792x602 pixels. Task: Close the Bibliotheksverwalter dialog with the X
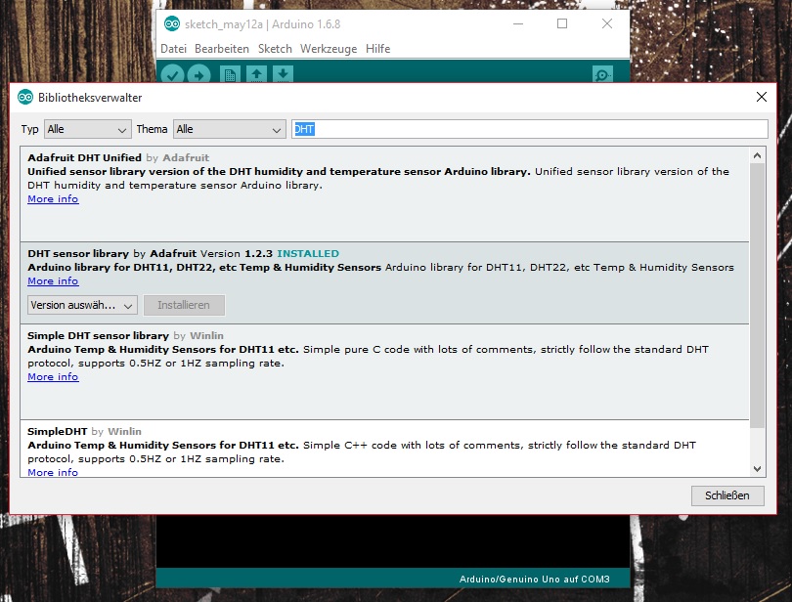click(762, 97)
